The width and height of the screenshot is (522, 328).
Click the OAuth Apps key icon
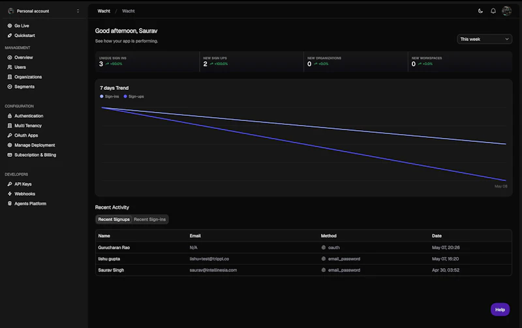click(x=10, y=135)
